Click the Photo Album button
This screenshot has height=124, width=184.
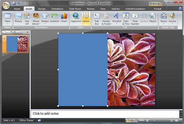pyautogui.click(x=36, y=19)
